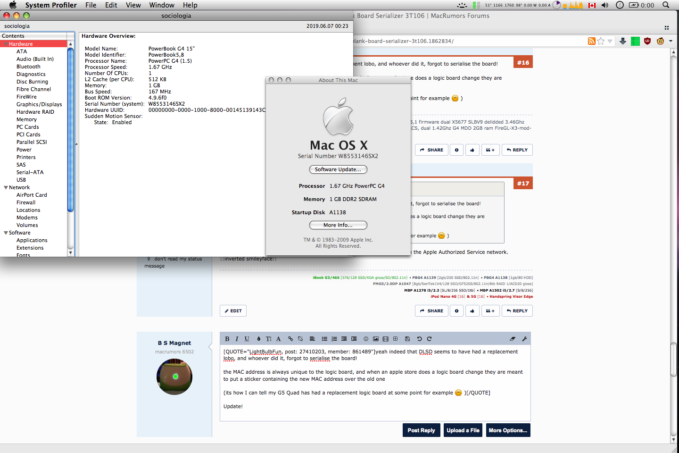Click Software Update in About This Mac
Screen dimensions: 679x453
tap(338, 169)
